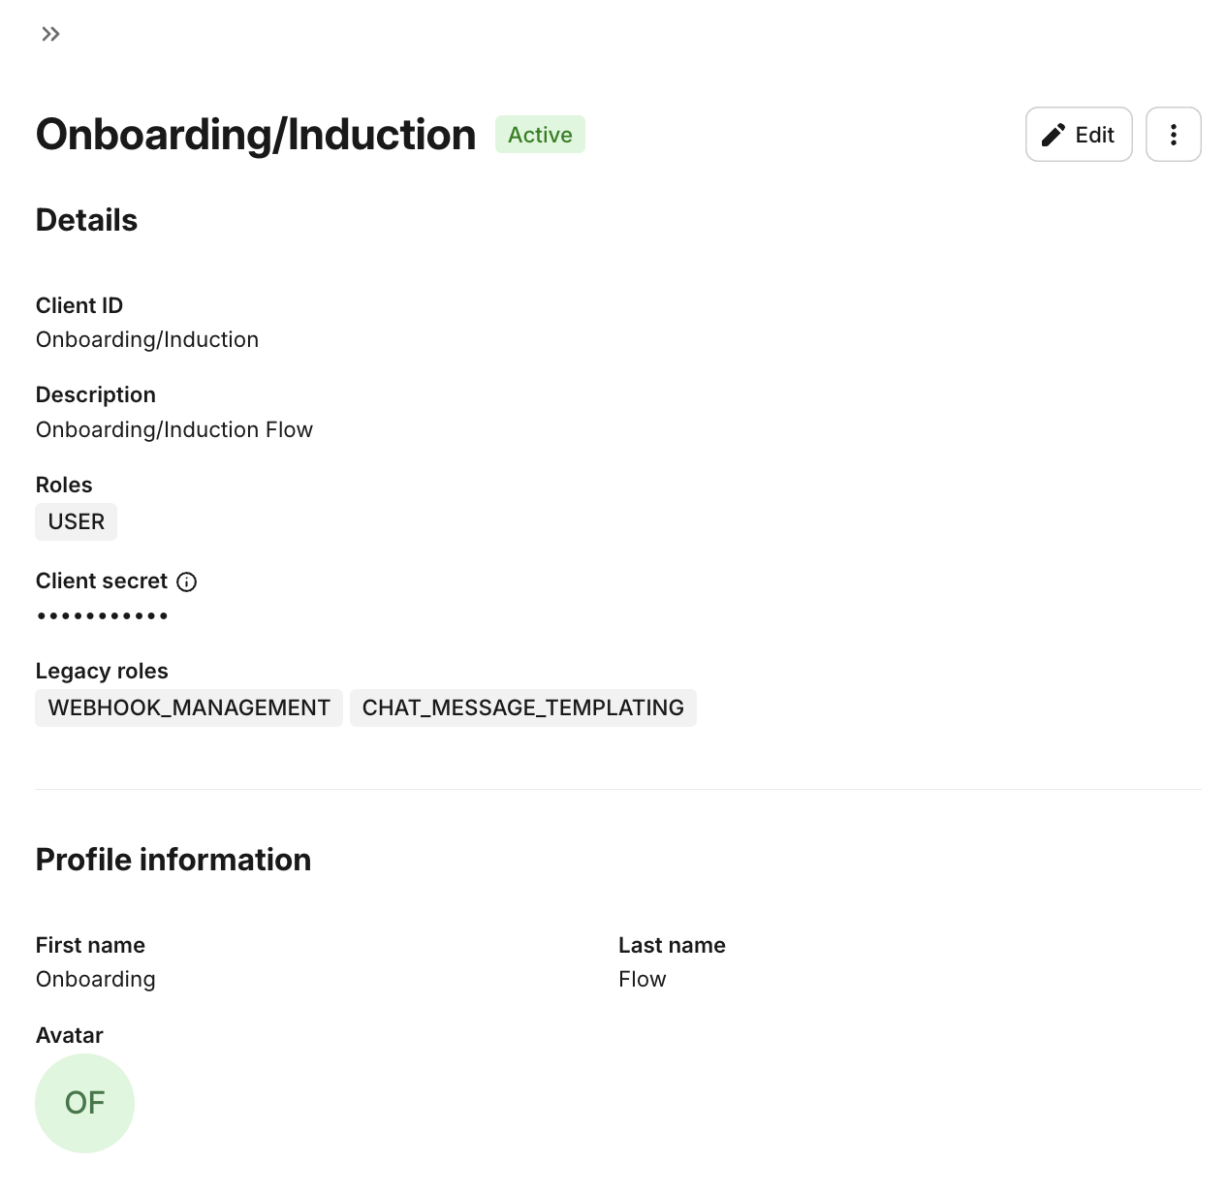Click the Legacy roles label
The width and height of the screenshot is (1227, 1194).
pos(102,672)
